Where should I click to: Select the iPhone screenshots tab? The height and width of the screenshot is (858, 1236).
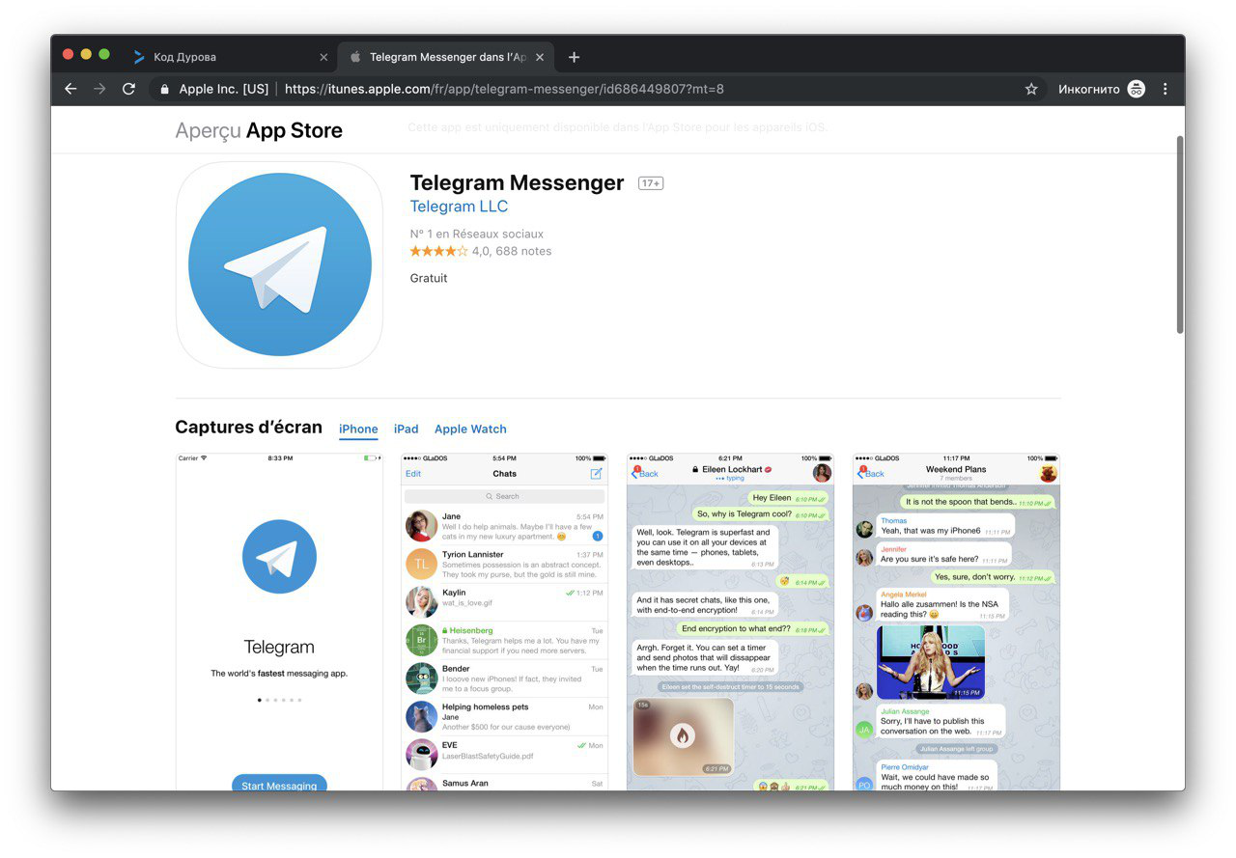pyautogui.click(x=358, y=429)
